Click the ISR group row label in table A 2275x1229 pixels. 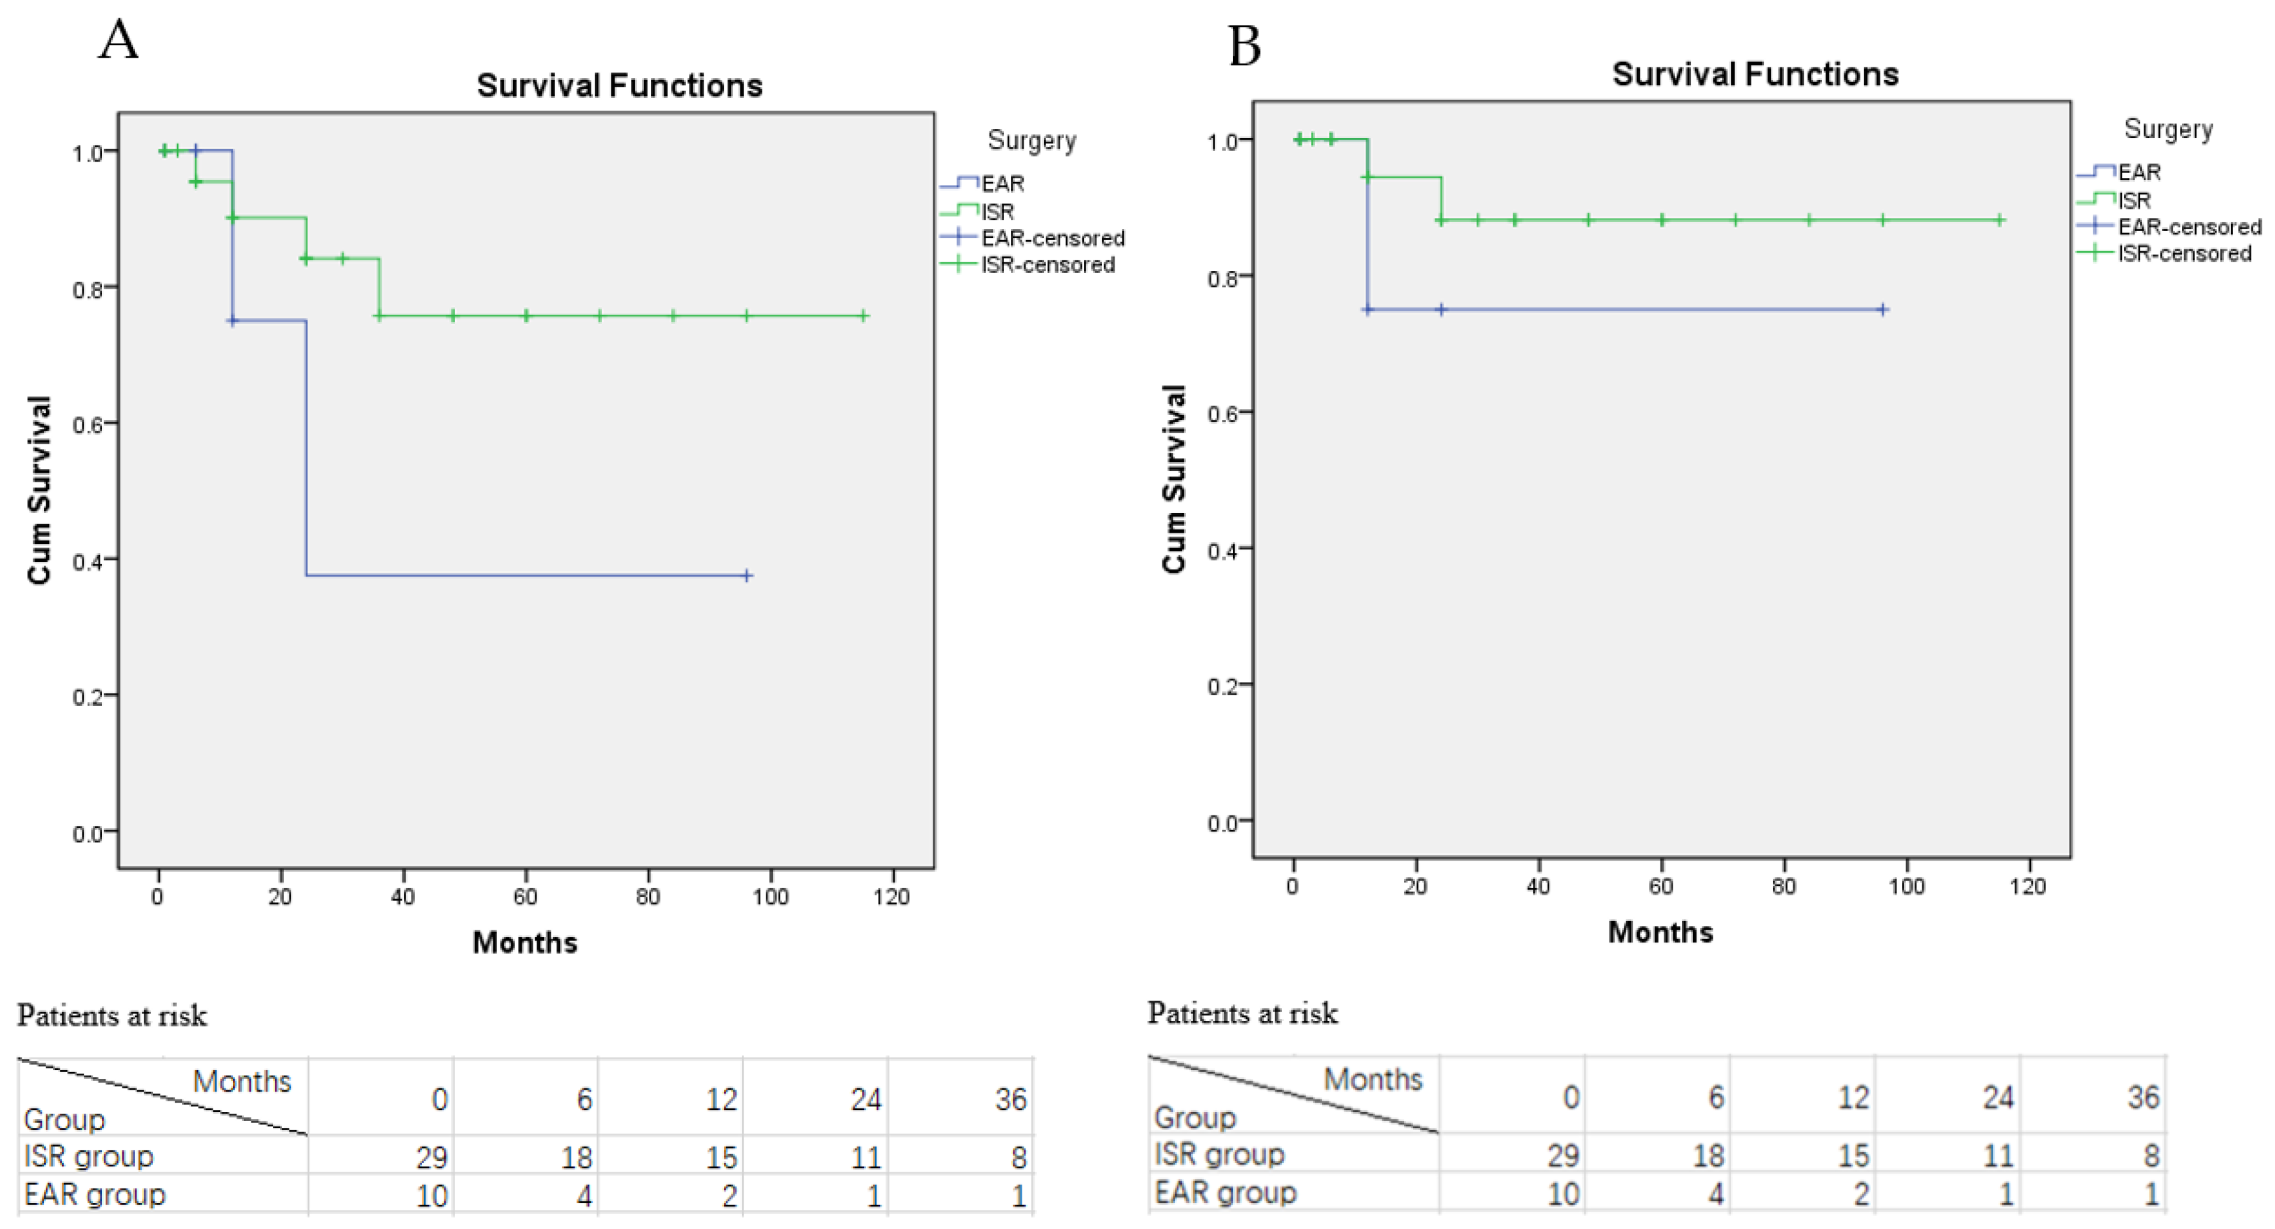point(88,1156)
